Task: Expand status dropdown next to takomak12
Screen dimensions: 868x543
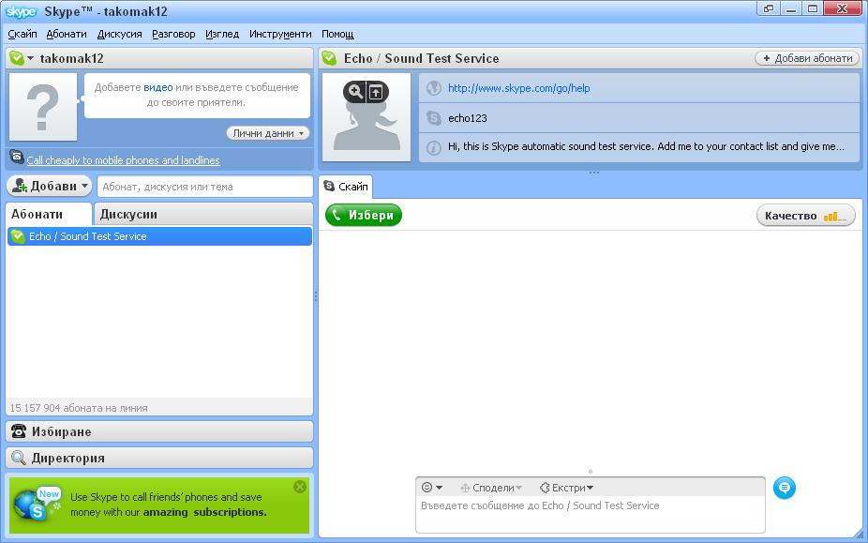Action: (30, 58)
